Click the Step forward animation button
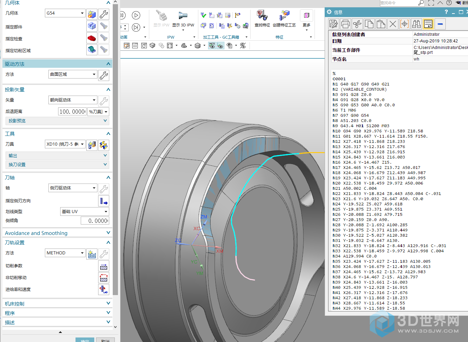This screenshot has height=342, width=468. point(136,27)
